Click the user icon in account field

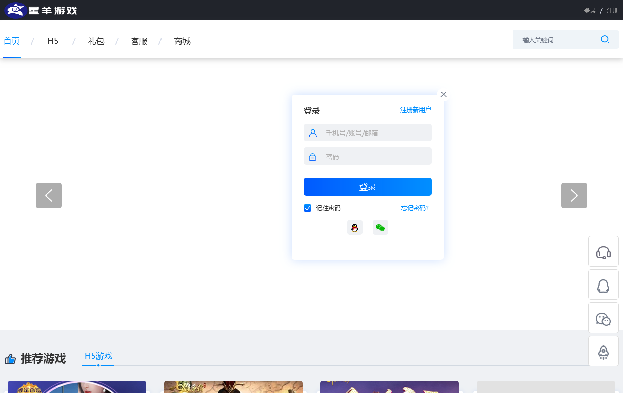pyautogui.click(x=313, y=133)
